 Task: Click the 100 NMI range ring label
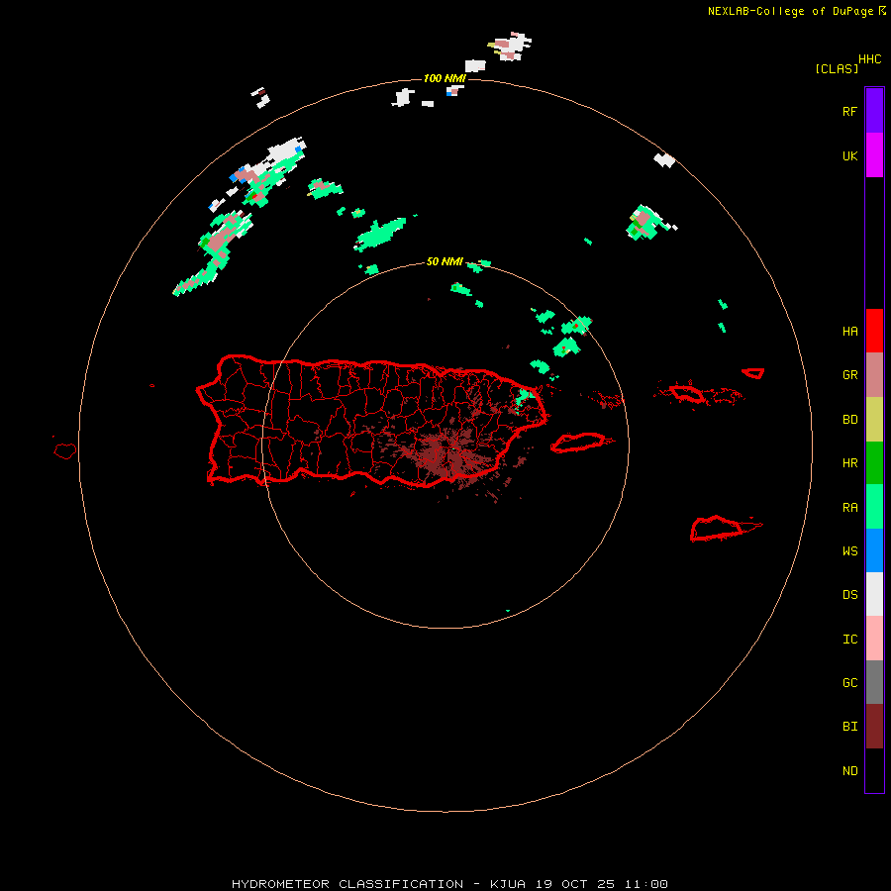pos(445,78)
